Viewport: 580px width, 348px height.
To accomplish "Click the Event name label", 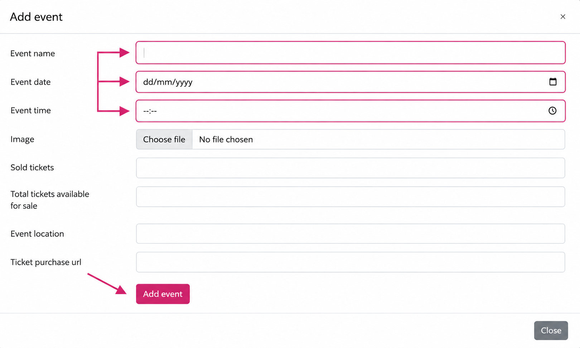I will point(33,53).
